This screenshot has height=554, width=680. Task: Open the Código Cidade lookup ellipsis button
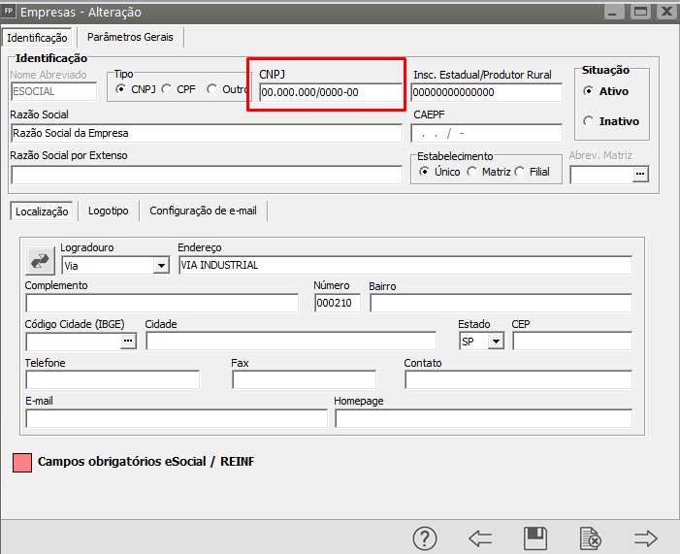(x=128, y=341)
